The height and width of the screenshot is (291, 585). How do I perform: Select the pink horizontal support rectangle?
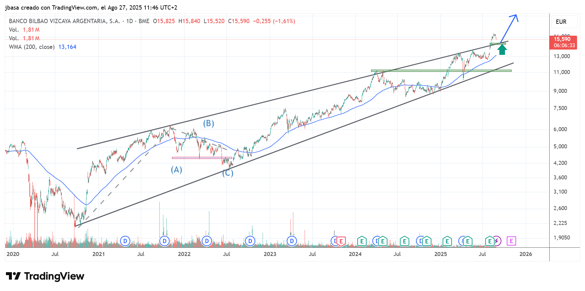[202, 158]
